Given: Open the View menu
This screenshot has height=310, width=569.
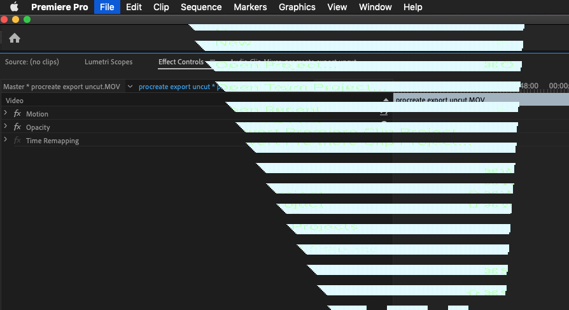Looking at the screenshot, I should [x=337, y=7].
